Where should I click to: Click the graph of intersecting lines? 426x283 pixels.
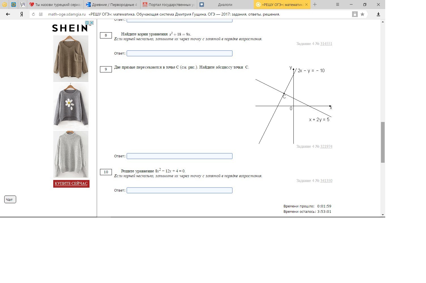point(294,105)
